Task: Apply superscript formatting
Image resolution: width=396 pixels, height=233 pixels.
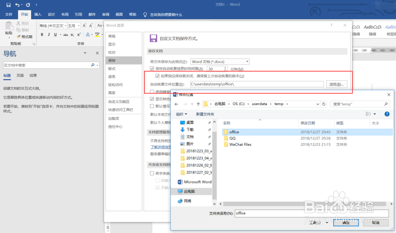Action: tap(79, 34)
